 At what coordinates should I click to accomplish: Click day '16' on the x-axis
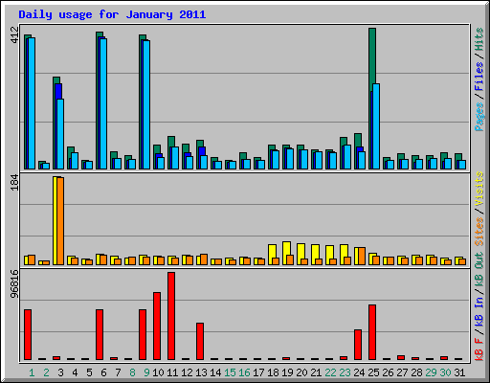[244, 372]
